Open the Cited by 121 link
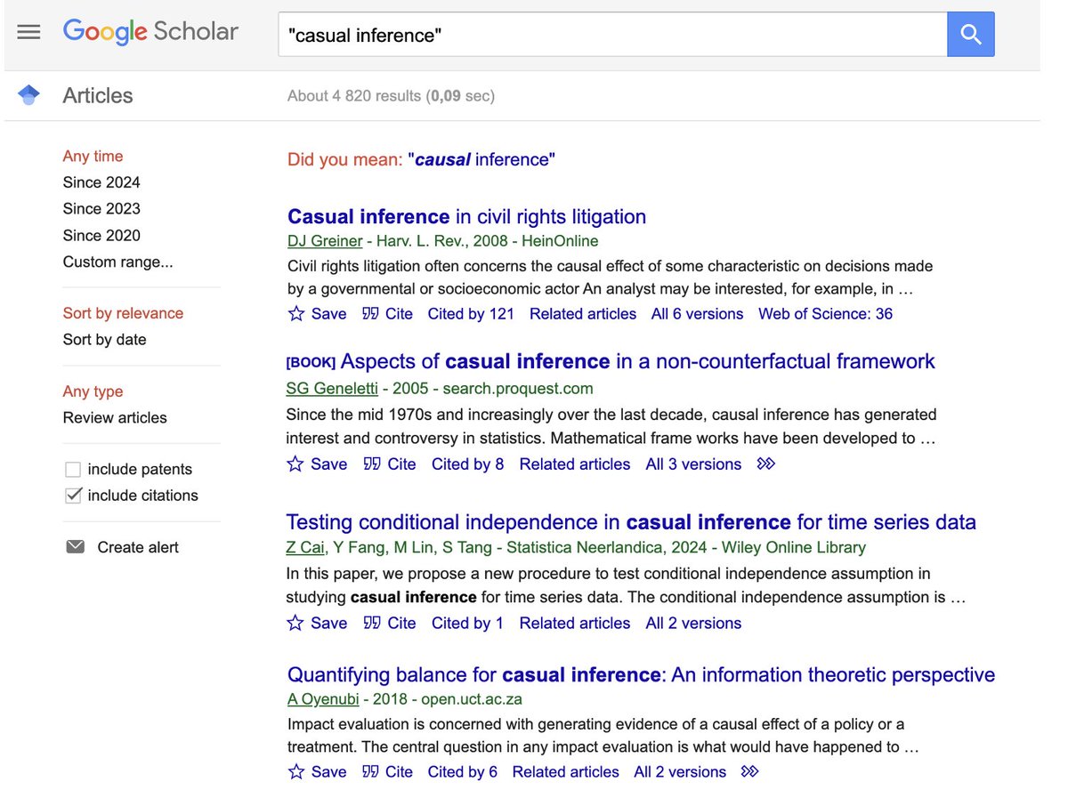 (x=472, y=314)
